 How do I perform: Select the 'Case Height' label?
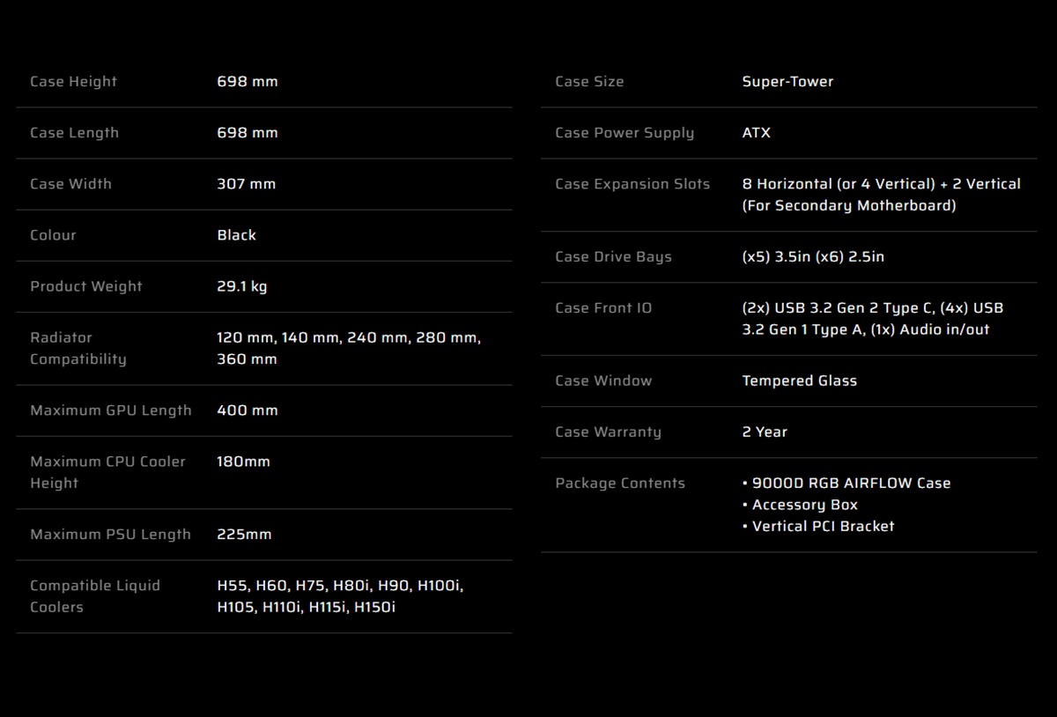[73, 82]
